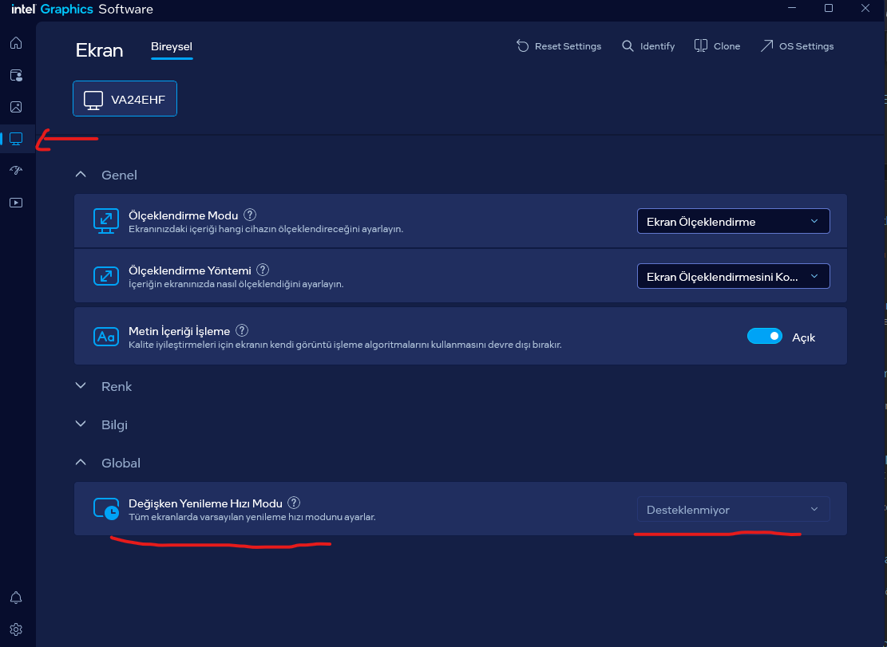Switch to the Bireysel tab
Screen dimensions: 887x647
pyautogui.click(x=172, y=47)
